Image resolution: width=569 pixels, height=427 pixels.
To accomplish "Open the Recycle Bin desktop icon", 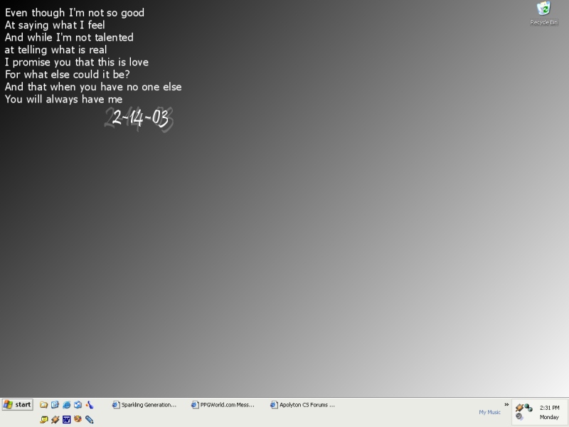I will (543, 10).
